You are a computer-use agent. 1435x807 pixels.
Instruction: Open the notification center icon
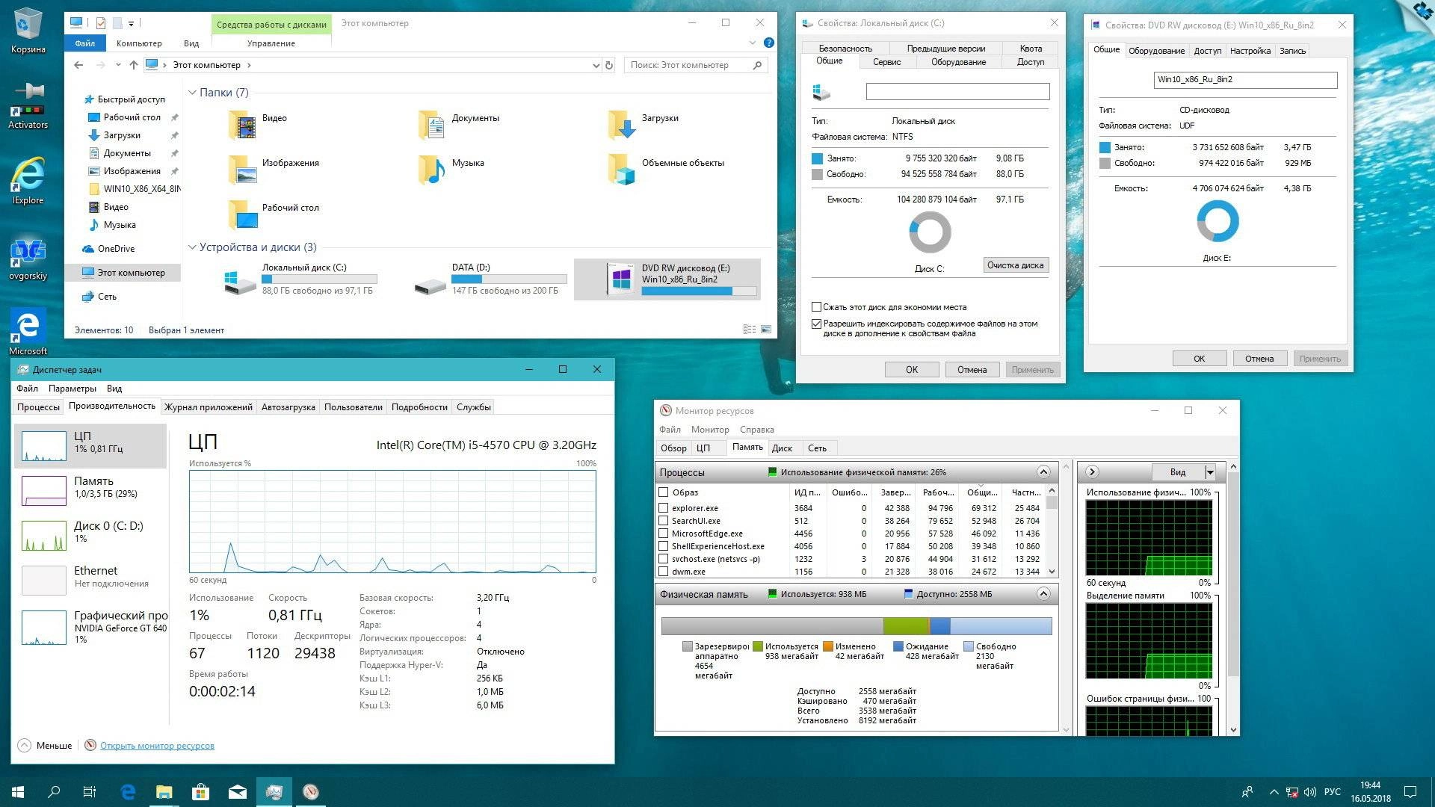[1410, 792]
